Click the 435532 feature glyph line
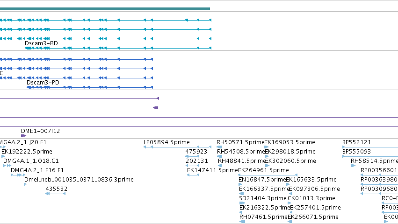Image resolution: width=398 pixels, height=224 pixels. pos(55,194)
